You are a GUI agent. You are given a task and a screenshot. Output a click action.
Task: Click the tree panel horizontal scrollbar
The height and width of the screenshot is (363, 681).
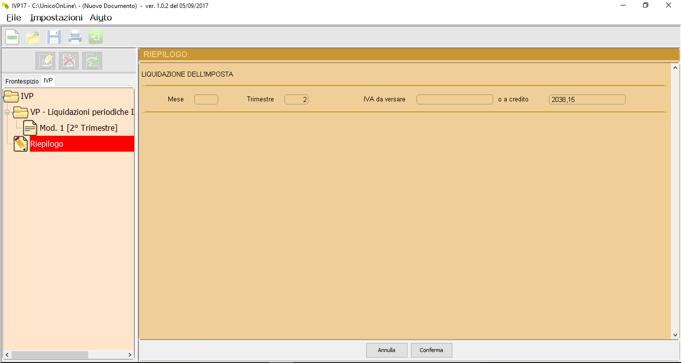click(x=50, y=355)
